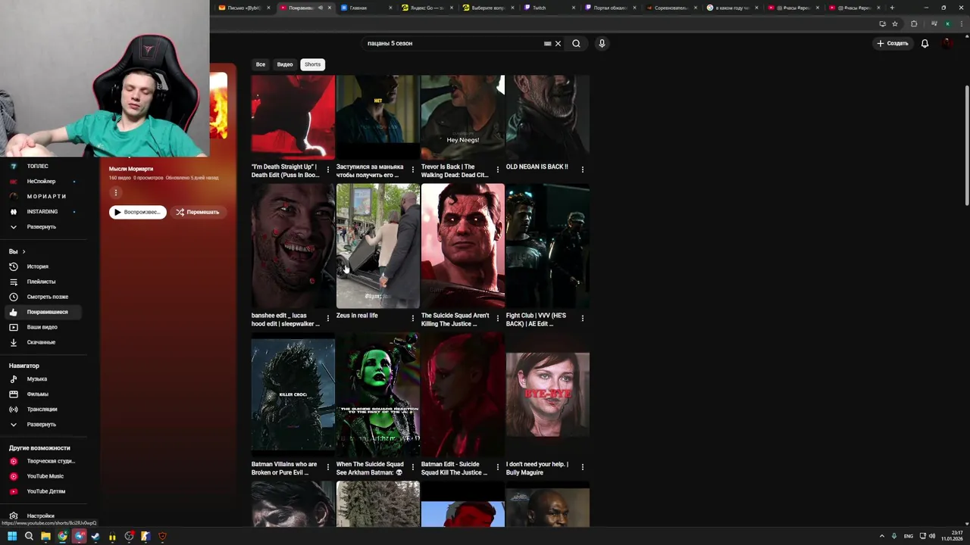Open notifications bell
Screen dimensions: 970x545
click(925, 43)
